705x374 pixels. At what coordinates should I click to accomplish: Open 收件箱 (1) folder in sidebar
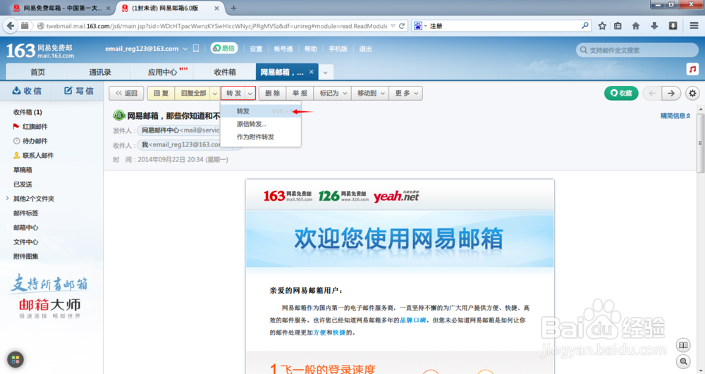(x=27, y=112)
